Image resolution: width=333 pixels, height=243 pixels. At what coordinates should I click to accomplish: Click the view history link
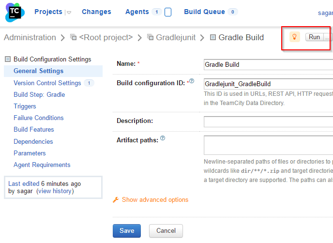tap(55, 191)
